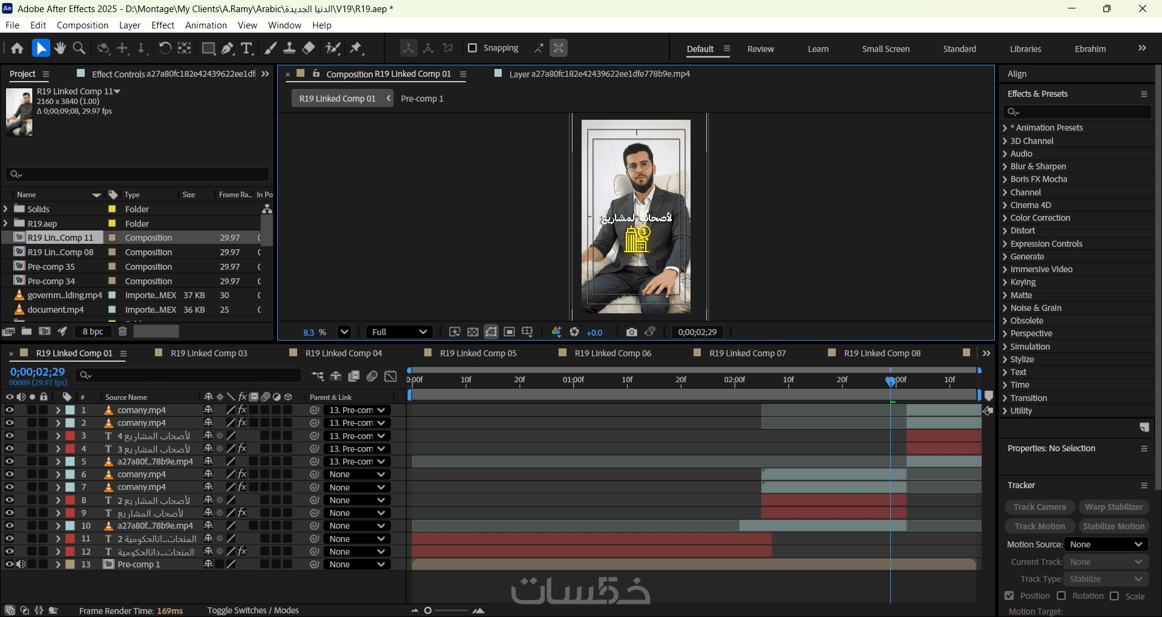Screen dimensions: 1162x617
Task: Click the Warp Stabilizer button
Action: (1114, 507)
